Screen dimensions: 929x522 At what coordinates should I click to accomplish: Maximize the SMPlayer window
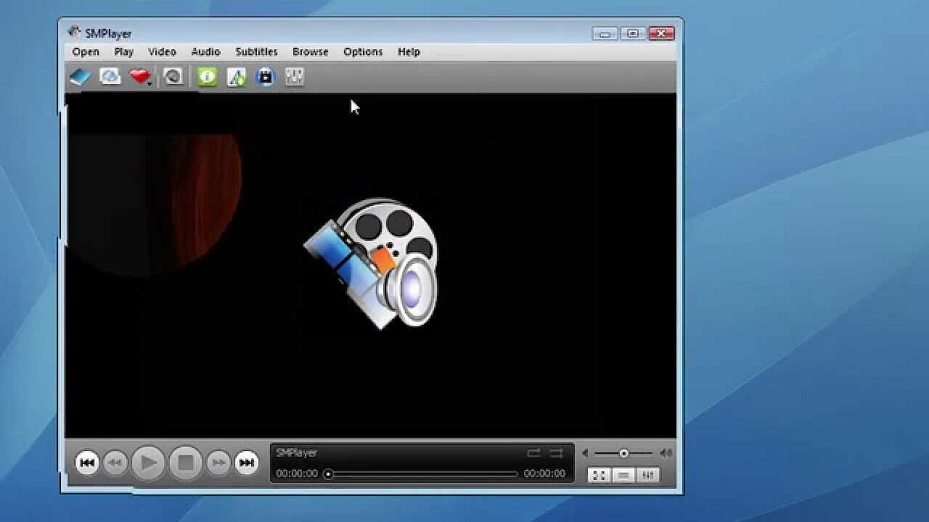[x=633, y=33]
